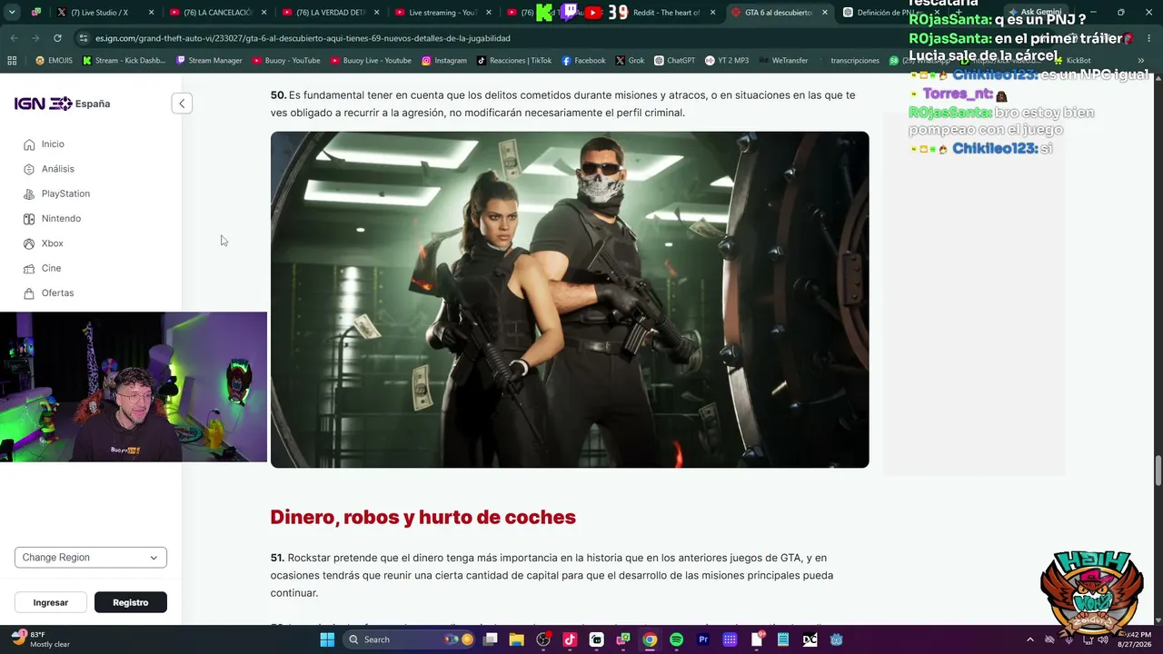The height and width of the screenshot is (654, 1163).
Task: Collapse the IGN sidebar with the chevron button
Action: [182, 104]
